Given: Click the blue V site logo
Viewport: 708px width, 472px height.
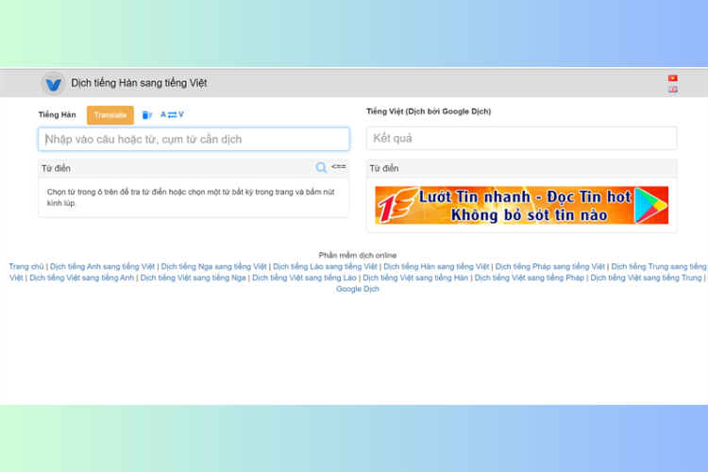Looking at the screenshot, I should 53,84.
